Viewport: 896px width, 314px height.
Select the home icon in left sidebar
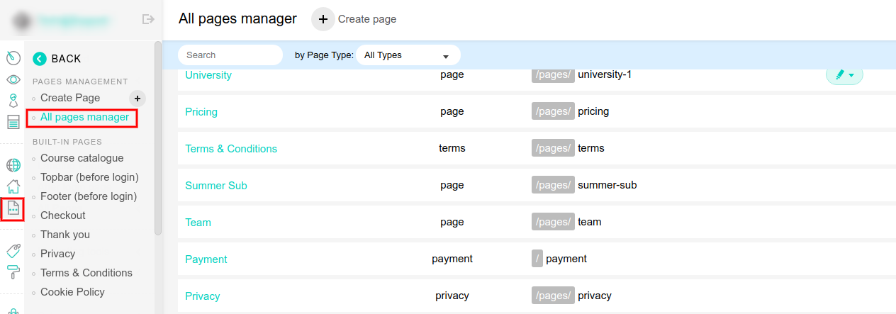pos(13,186)
